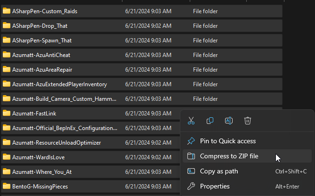Select the ASharpPen-Drop_That folder

[40, 25]
